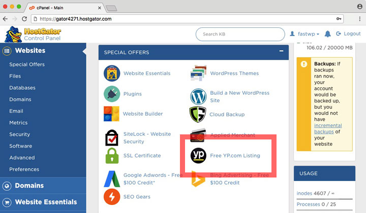The height and width of the screenshot is (213, 366).
Task: Click the Chrome profile avatar icon
Action: click(x=360, y=7)
